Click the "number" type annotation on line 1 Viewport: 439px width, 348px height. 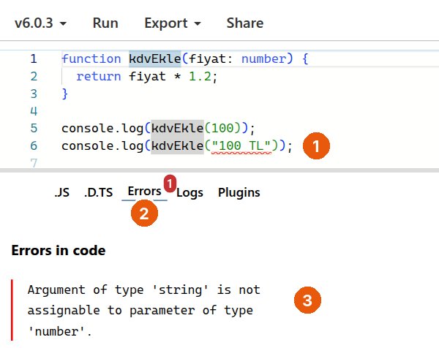[x=263, y=58]
